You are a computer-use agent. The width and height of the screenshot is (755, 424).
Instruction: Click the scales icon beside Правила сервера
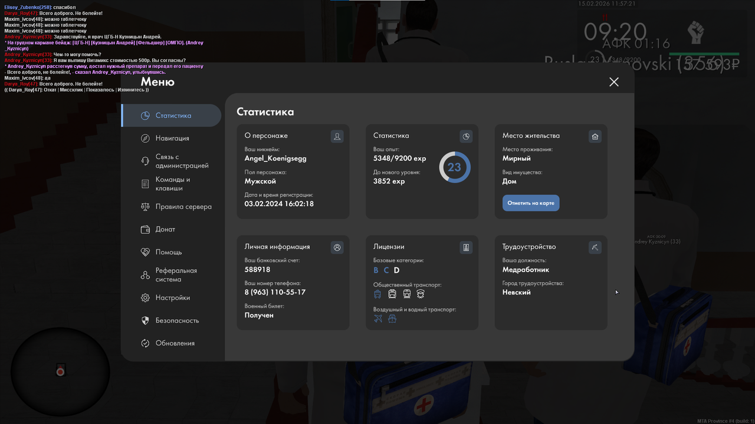[x=145, y=207]
